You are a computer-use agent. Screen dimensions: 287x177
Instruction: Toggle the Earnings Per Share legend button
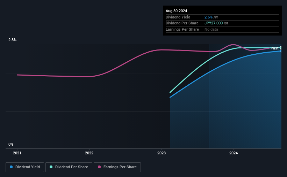pyautogui.click(x=117, y=167)
